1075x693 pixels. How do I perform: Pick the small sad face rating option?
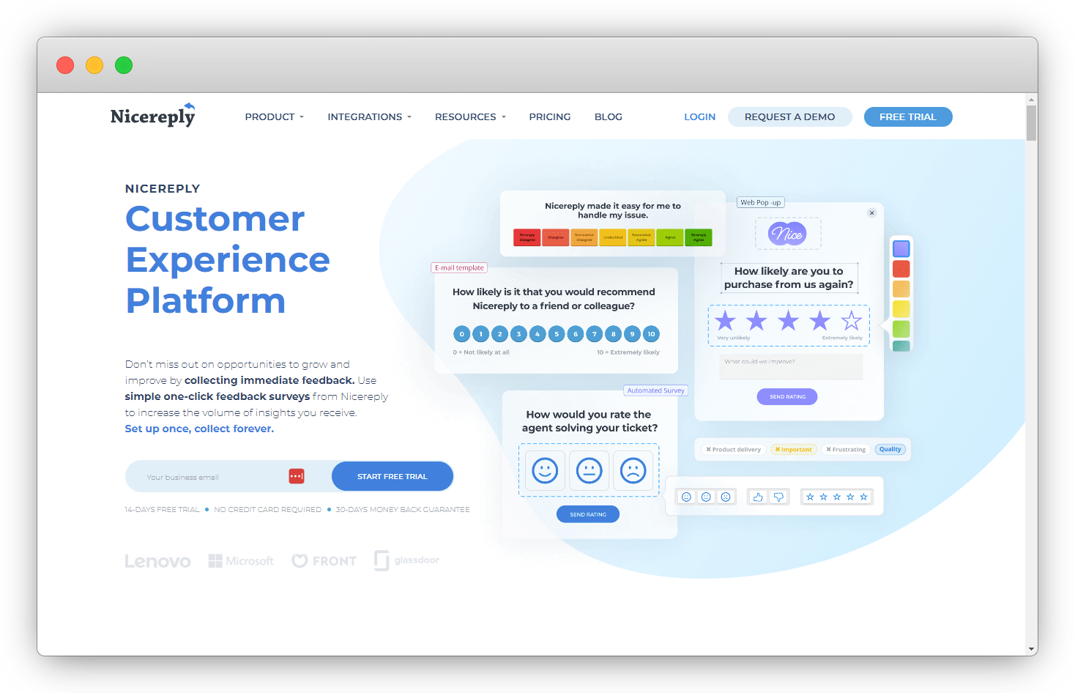pyautogui.click(x=726, y=497)
